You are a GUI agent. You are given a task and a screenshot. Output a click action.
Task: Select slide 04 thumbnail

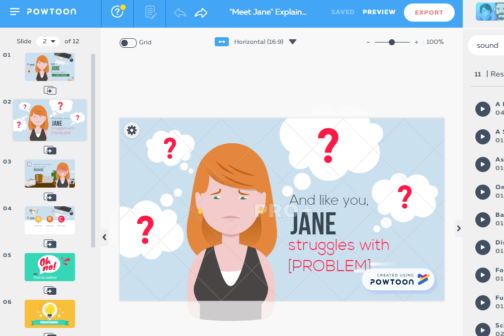coord(50,220)
